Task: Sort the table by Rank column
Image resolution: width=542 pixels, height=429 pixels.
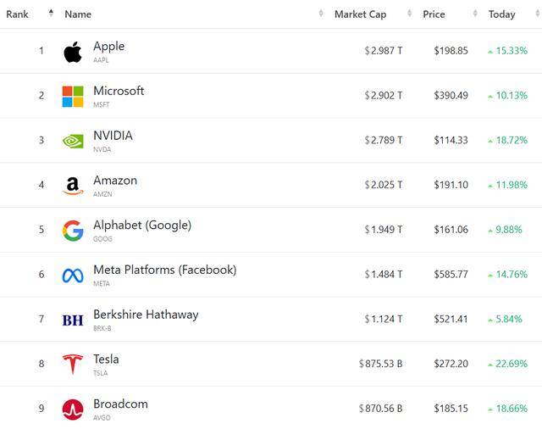Action: tap(18, 14)
